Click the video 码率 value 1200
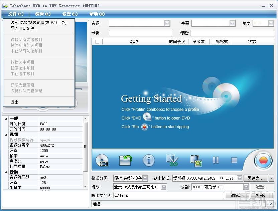 pyautogui.click(x=61, y=151)
